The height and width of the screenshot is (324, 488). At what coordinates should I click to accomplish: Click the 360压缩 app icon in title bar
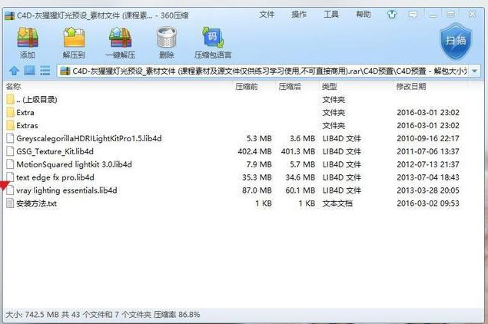click(10, 15)
